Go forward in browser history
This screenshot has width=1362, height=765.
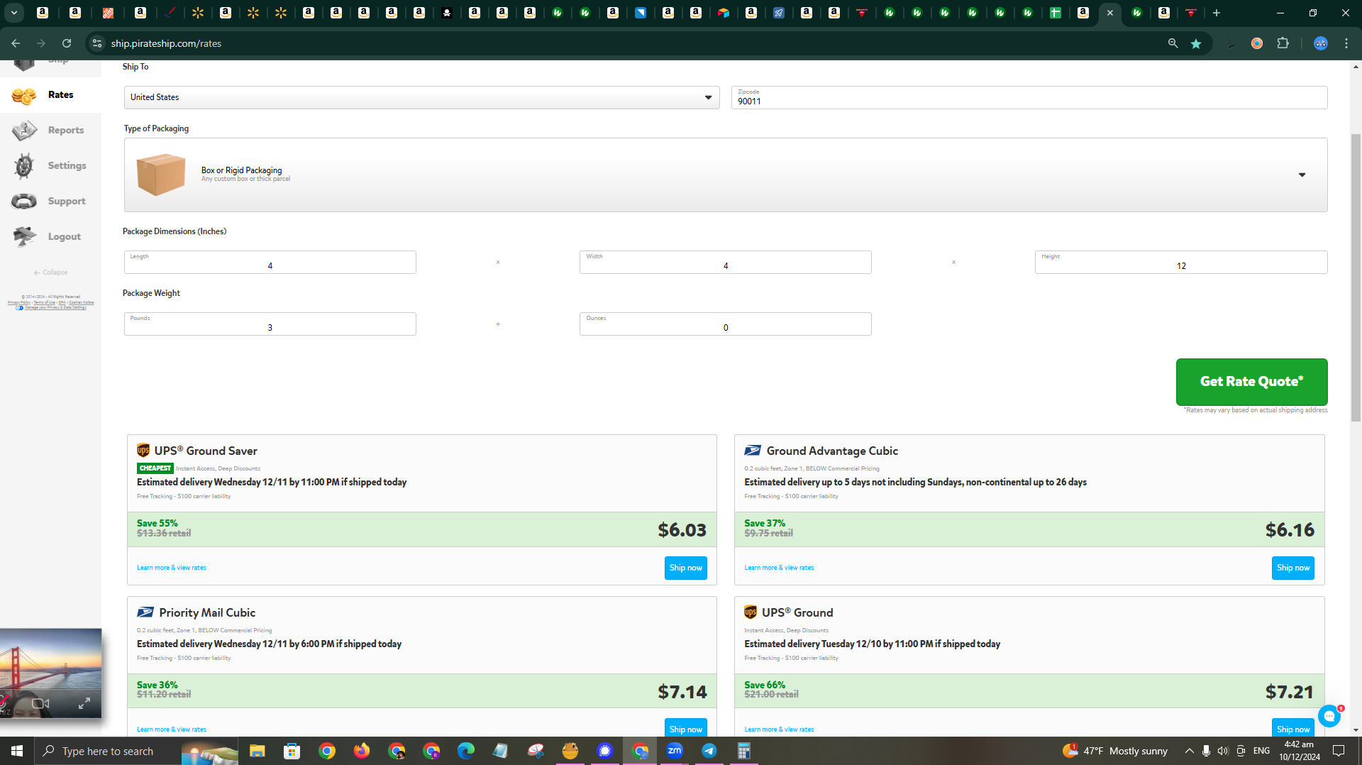[41, 43]
